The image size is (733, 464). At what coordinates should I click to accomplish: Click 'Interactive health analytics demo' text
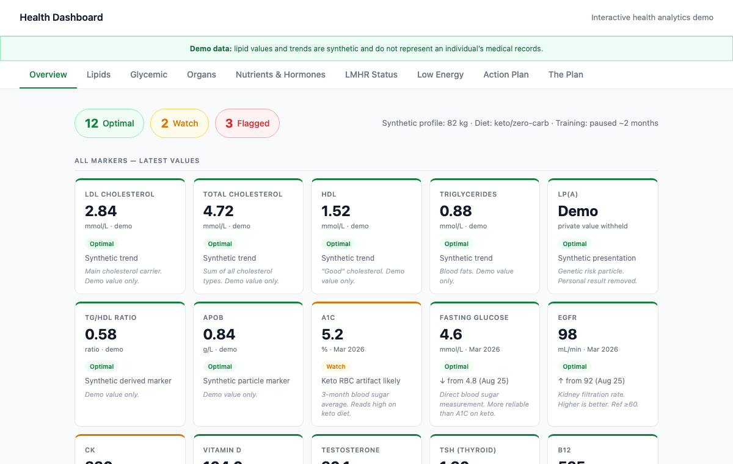pyautogui.click(x=652, y=18)
